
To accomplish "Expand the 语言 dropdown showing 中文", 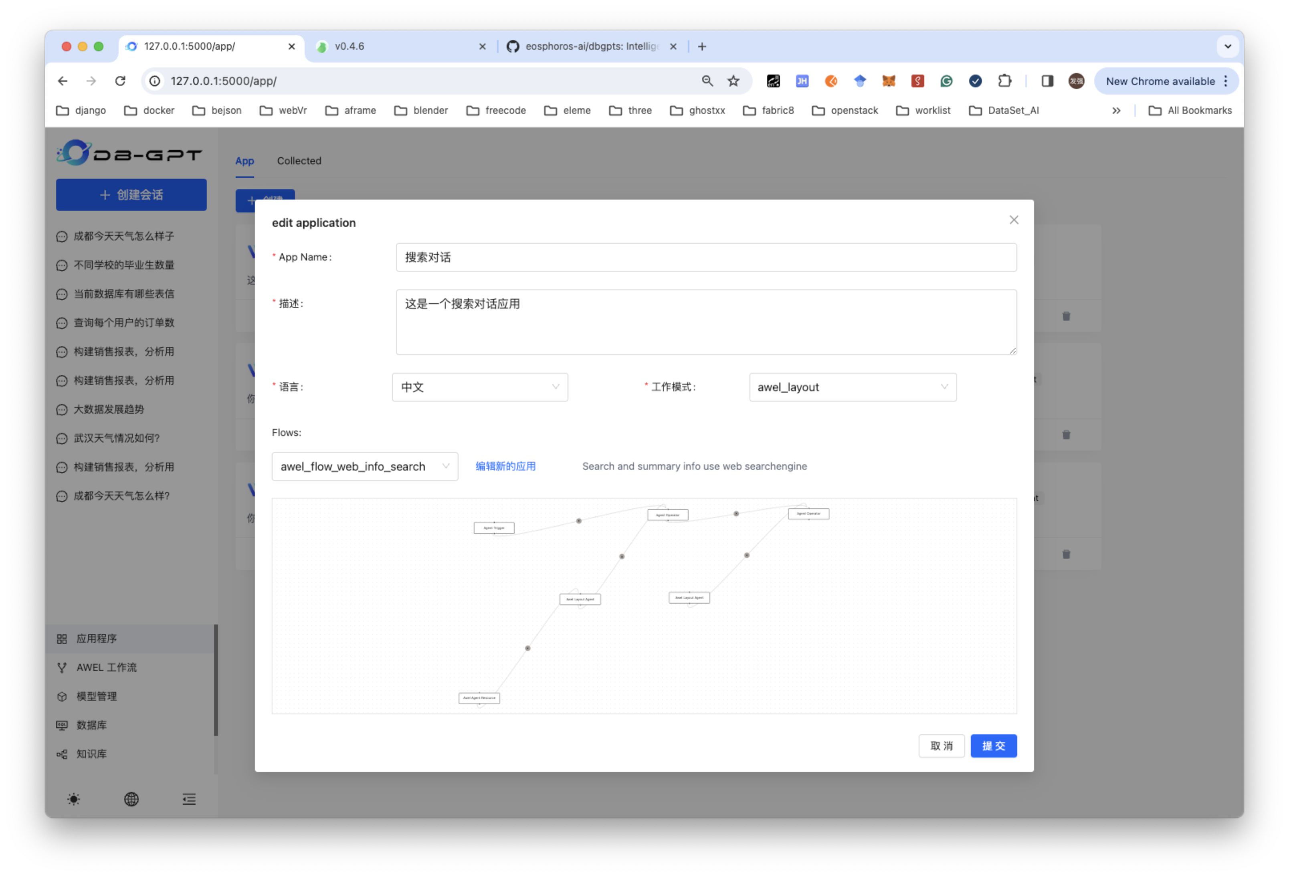I will (x=480, y=387).
